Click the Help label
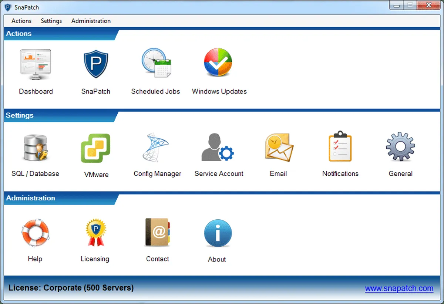The height and width of the screenshot is (304, 444). pos(35,259)
